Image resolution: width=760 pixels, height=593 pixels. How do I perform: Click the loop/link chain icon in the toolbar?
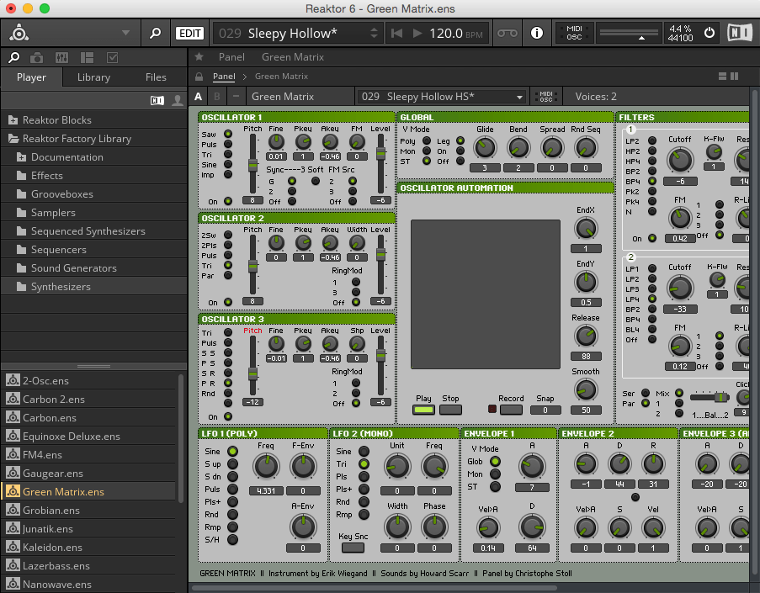pos(508,33)
